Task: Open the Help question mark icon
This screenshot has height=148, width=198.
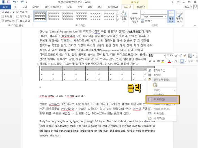Action: coord(173,2)
